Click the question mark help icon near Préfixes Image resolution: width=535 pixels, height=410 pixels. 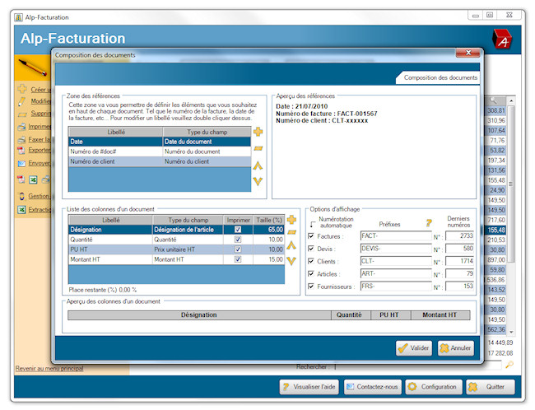[x=428, y=223]
